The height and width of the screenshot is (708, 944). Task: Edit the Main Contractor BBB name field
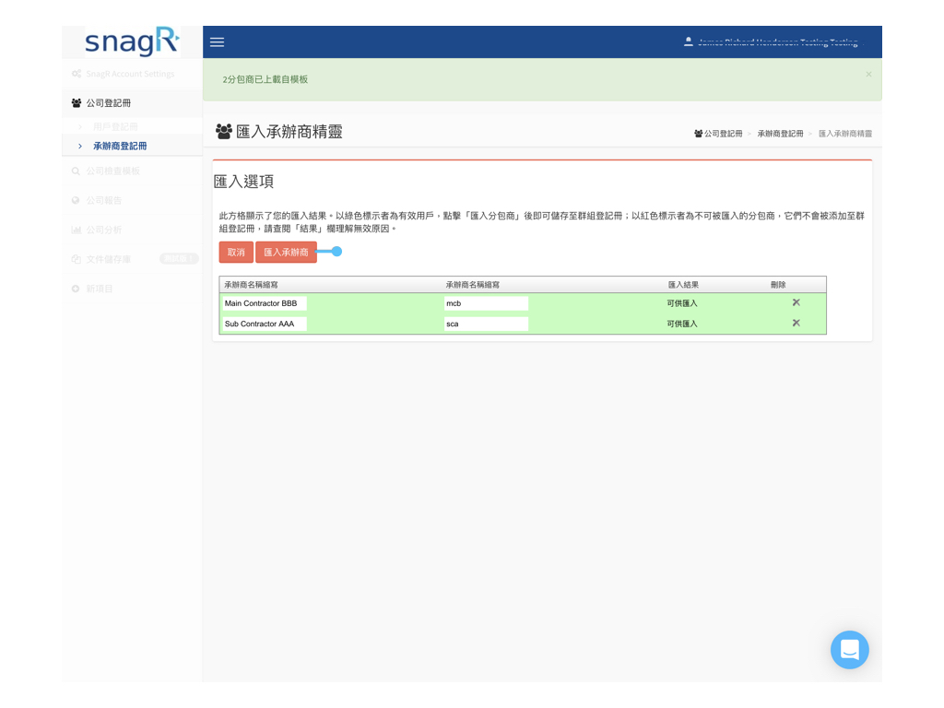click(x=265, y=303)
